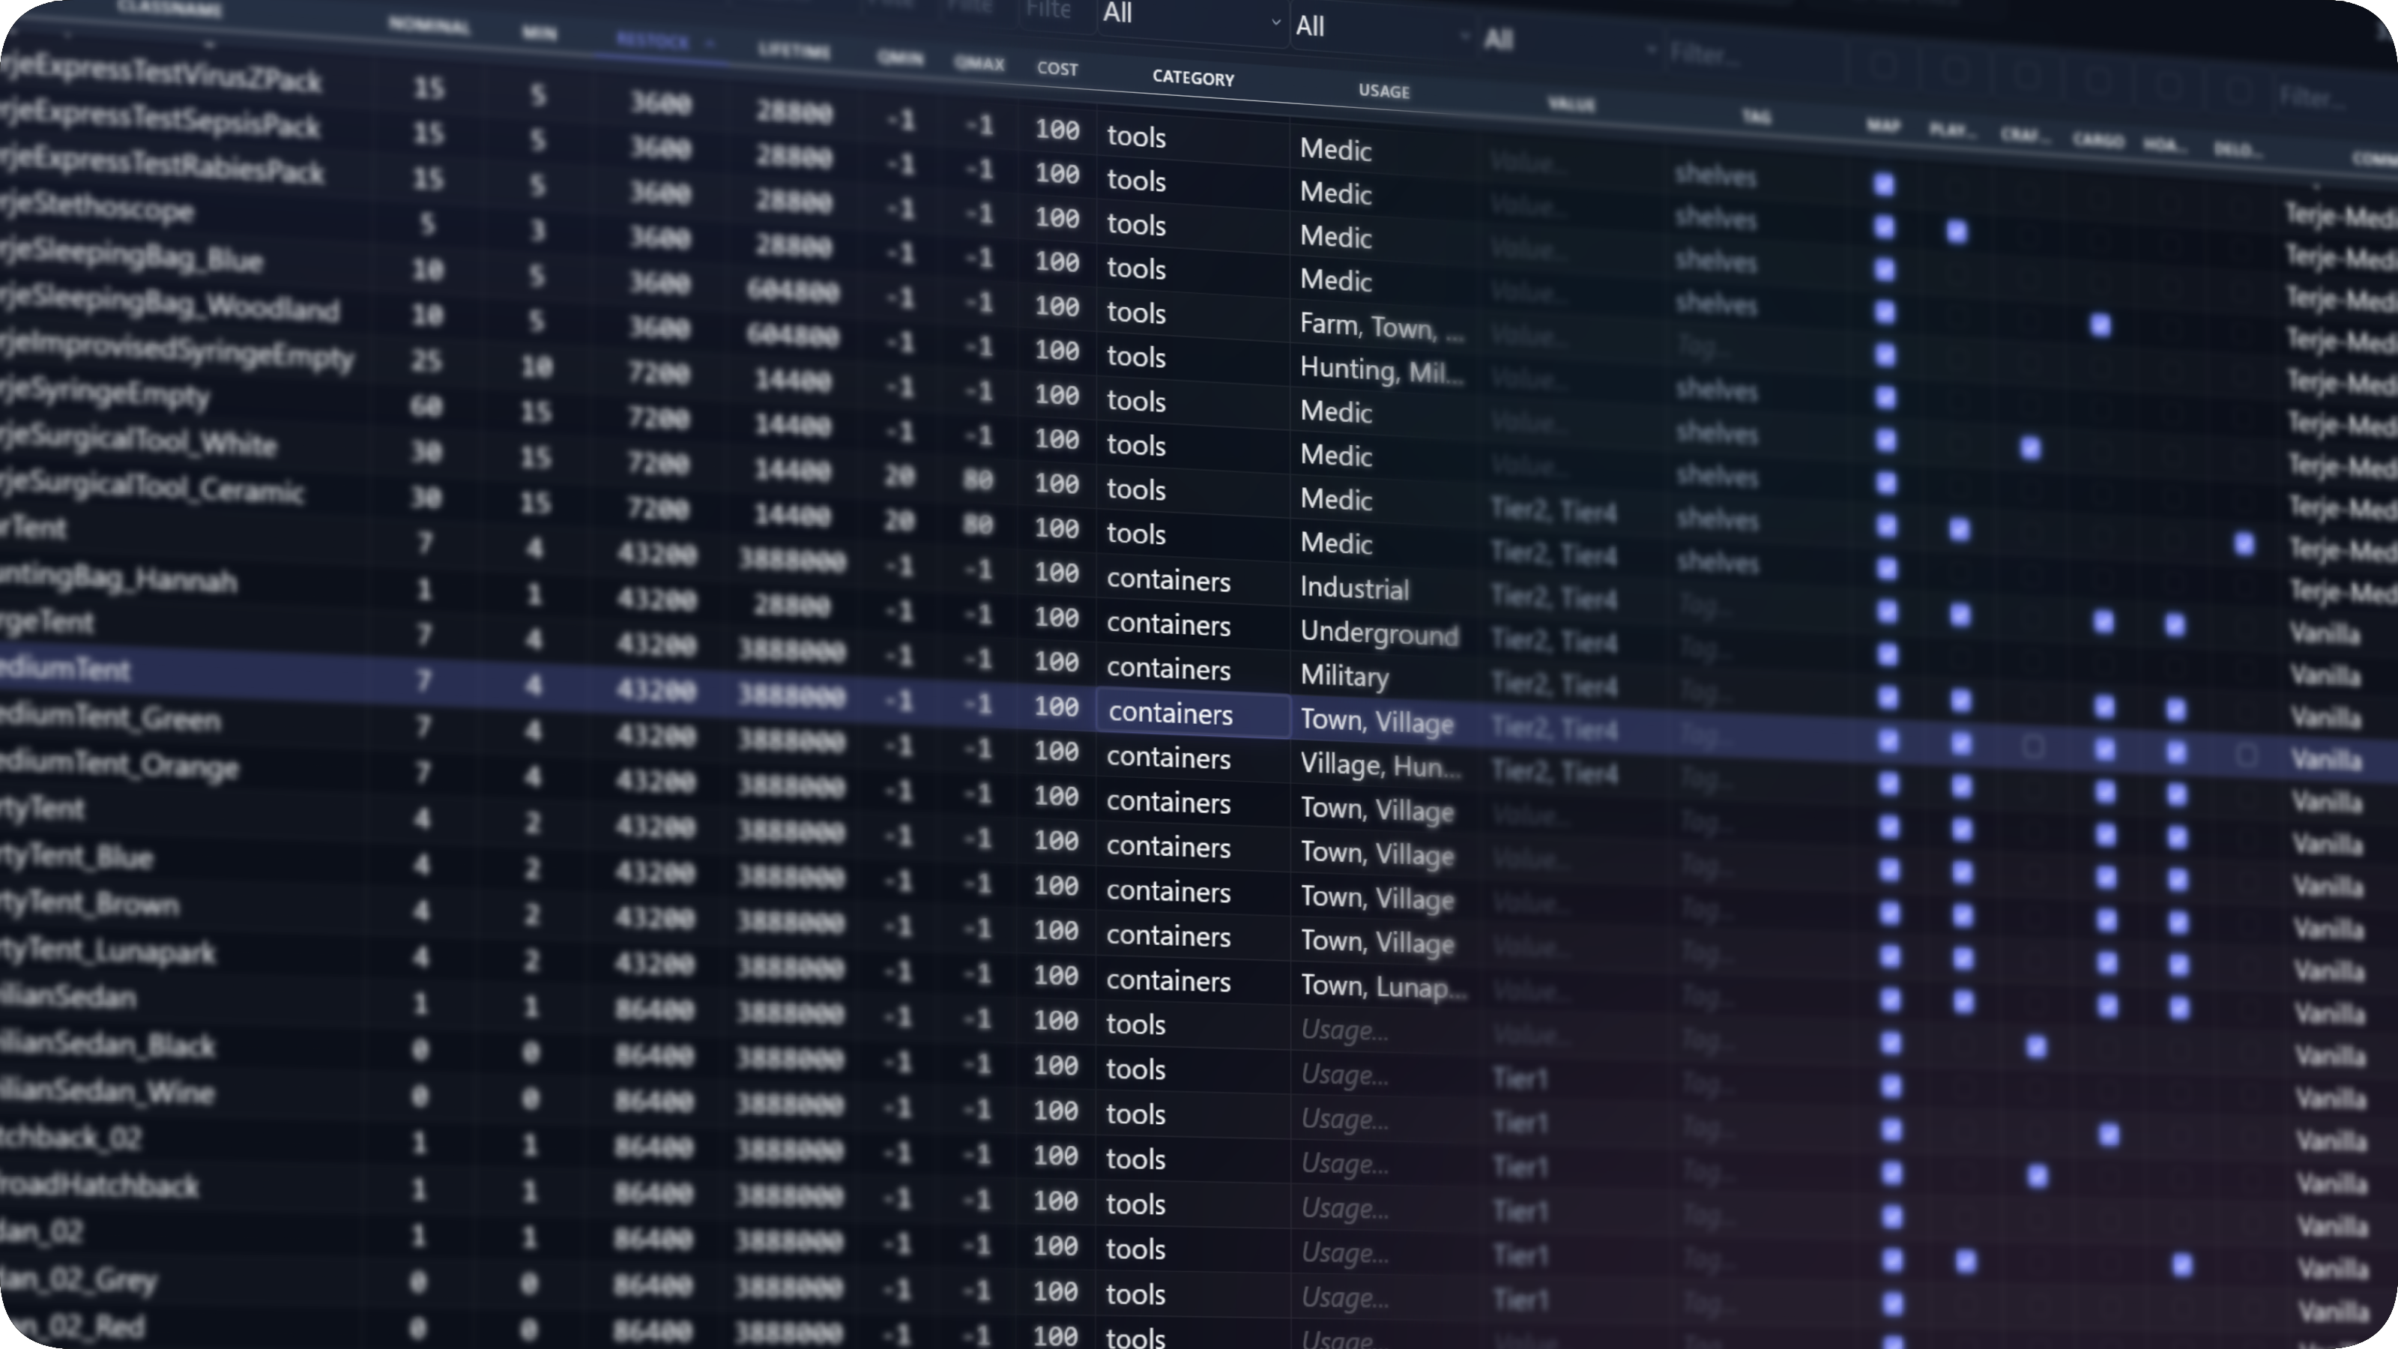Click the chevron on the first All dropdown

tap(1275, 22)
